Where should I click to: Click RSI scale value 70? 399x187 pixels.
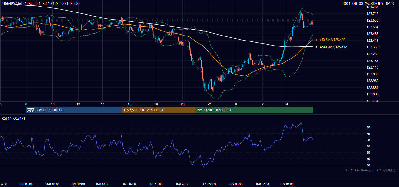click(368, 134)
